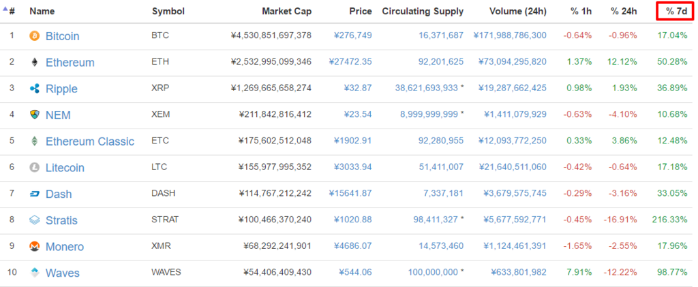Click NEM price ¥23.54
Image resolution: width=698 pixels, height=287 pixels.
(x=357, y=114)
